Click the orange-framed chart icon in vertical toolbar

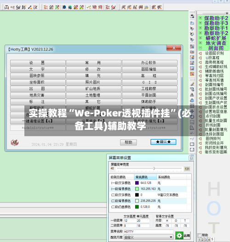(192, 74)
